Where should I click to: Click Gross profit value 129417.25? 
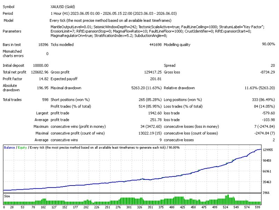153,72
